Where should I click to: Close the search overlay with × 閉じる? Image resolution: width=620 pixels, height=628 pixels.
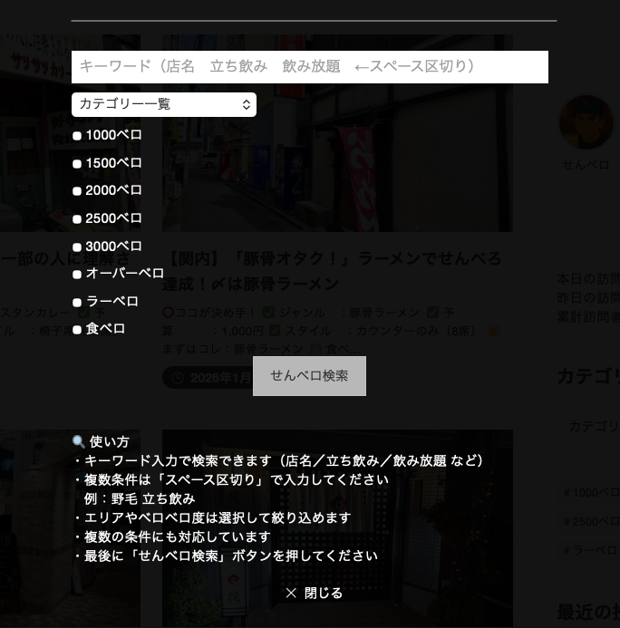point(314,593)
